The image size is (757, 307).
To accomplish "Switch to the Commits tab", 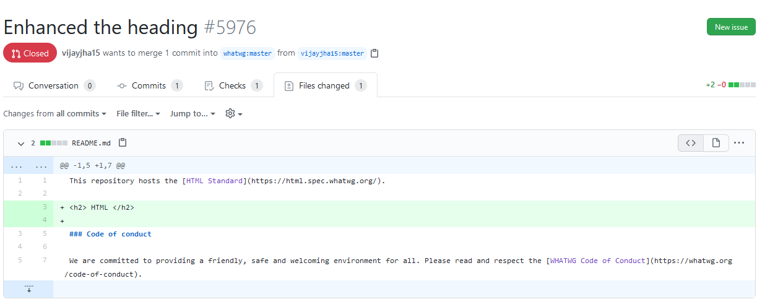I will click(x=149, y=85).
